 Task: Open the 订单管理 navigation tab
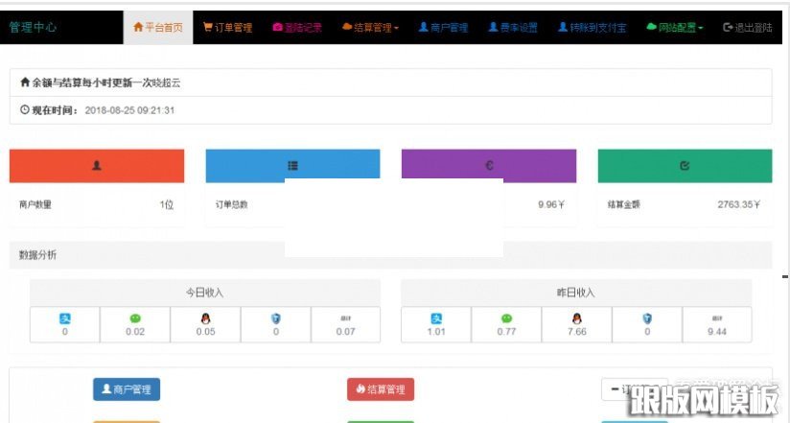[228, 28]
